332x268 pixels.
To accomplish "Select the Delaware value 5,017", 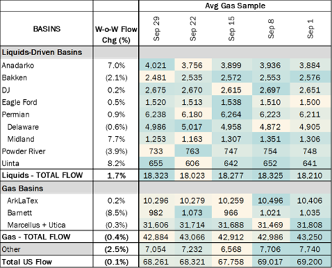I will click(193, 127).
